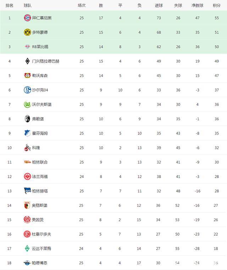This screenshot has height=270, width=227.
Task: Sort by 净胜球 column header
Action: pyautogui.click(x=197, y=6)
